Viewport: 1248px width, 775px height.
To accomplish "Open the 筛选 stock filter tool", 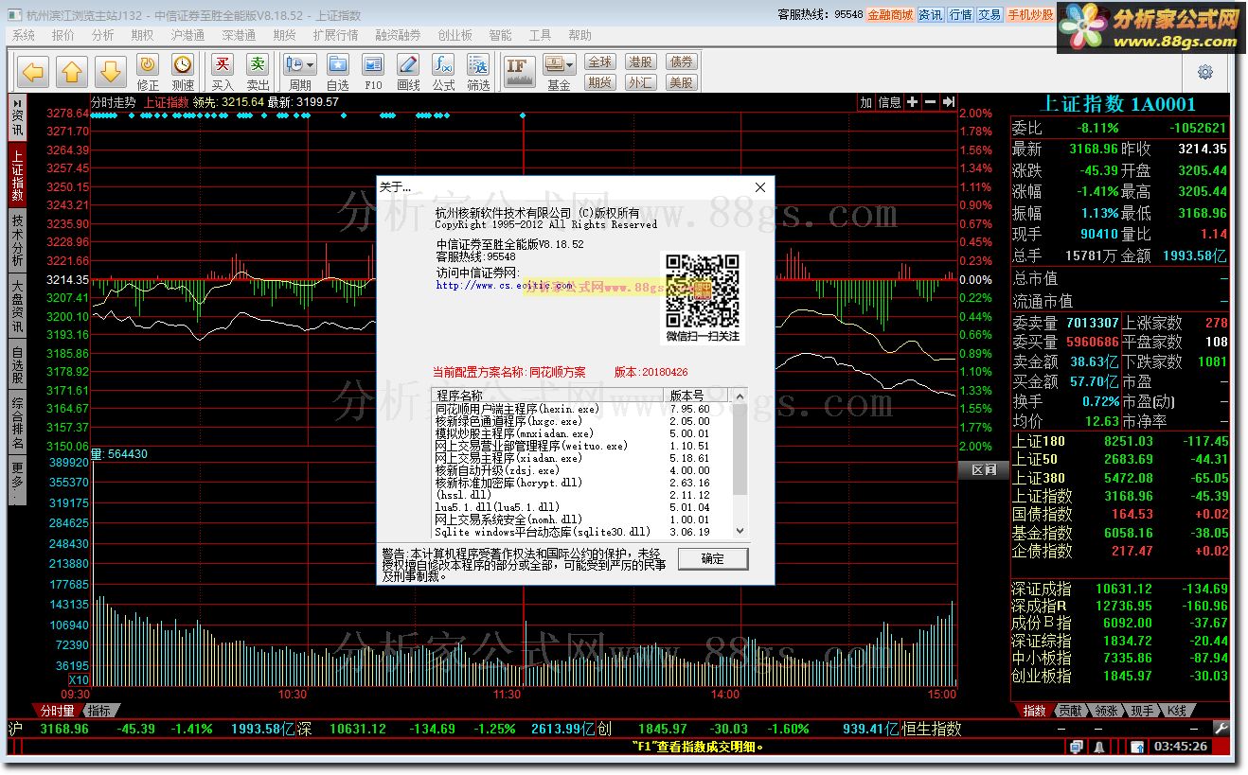I will [x=478, y=73].
